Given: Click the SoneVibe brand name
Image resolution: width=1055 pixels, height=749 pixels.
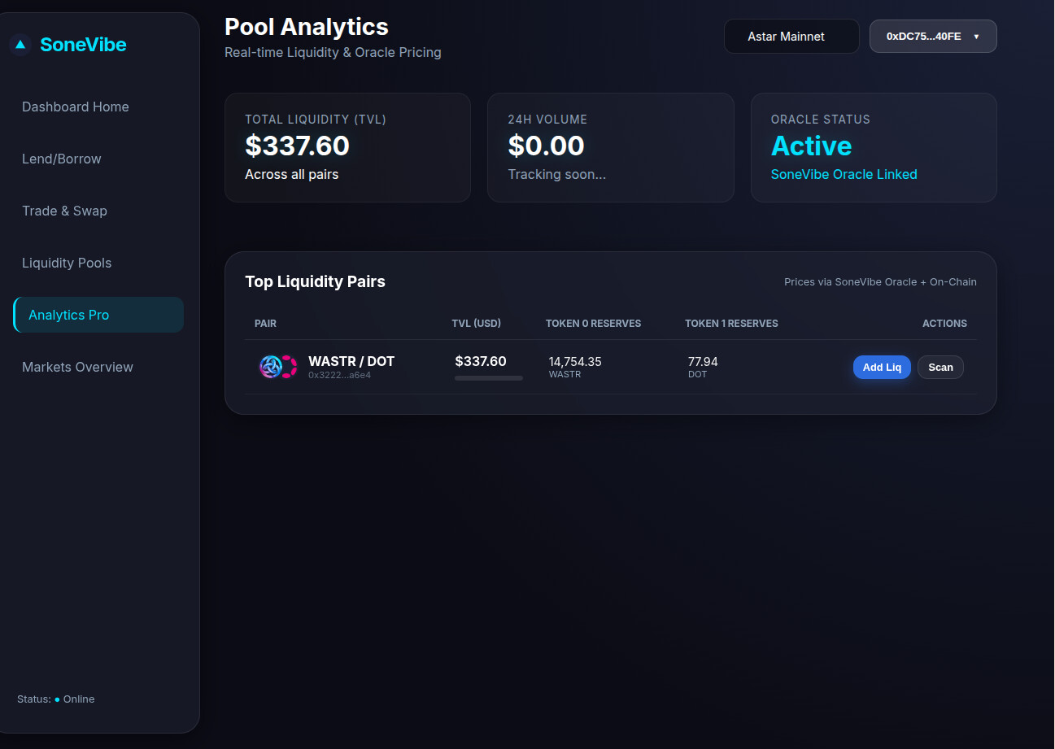Looking at the screenshot, I should (83, 45).
